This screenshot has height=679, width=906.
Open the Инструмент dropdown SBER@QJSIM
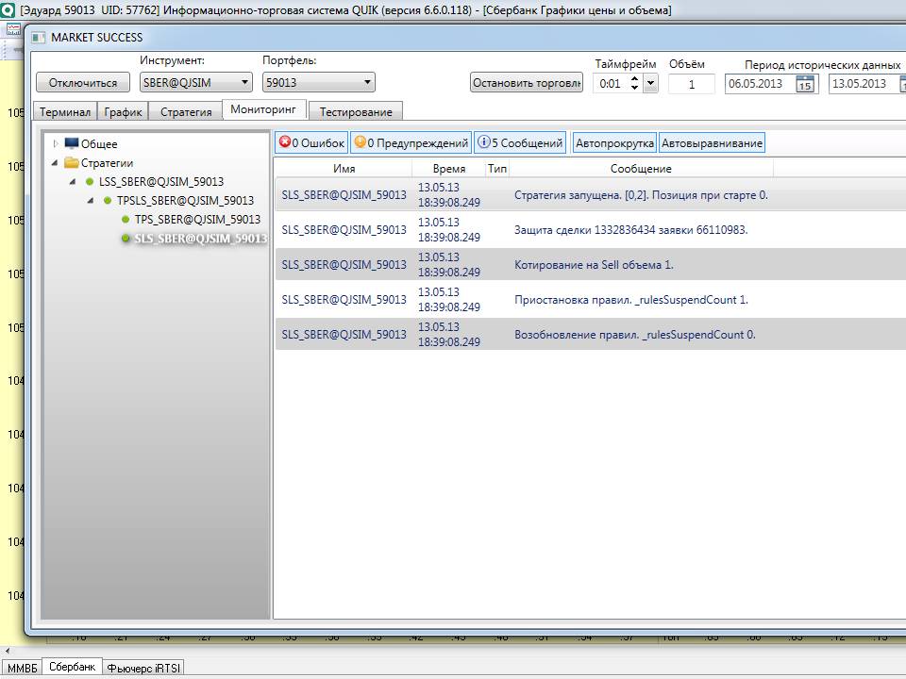pyautogui.click(x=195, y=83)
